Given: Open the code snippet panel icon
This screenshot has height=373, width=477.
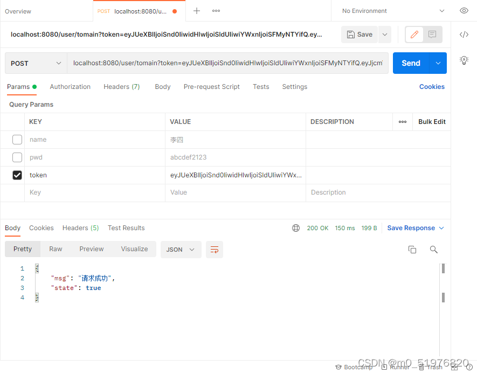Looking at the screenshot, I should click(464, 34).
